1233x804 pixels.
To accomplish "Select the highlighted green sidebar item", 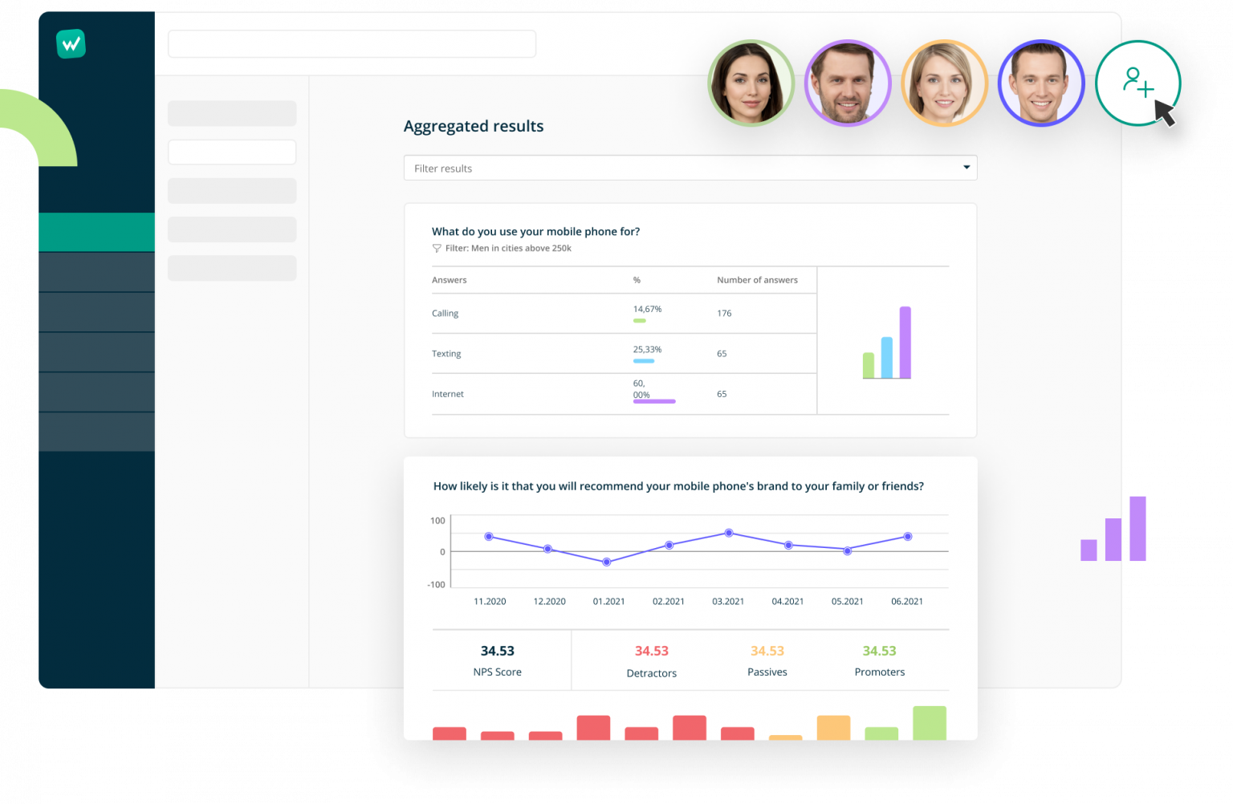I will click(96, 232).
